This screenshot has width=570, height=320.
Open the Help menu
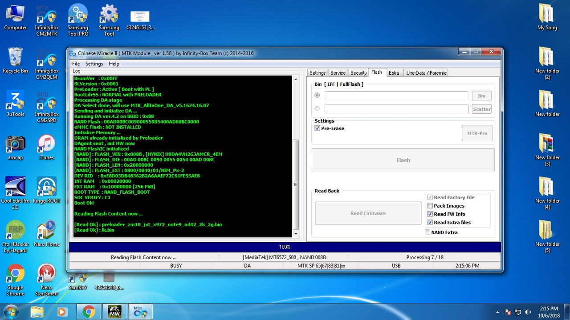114,64
